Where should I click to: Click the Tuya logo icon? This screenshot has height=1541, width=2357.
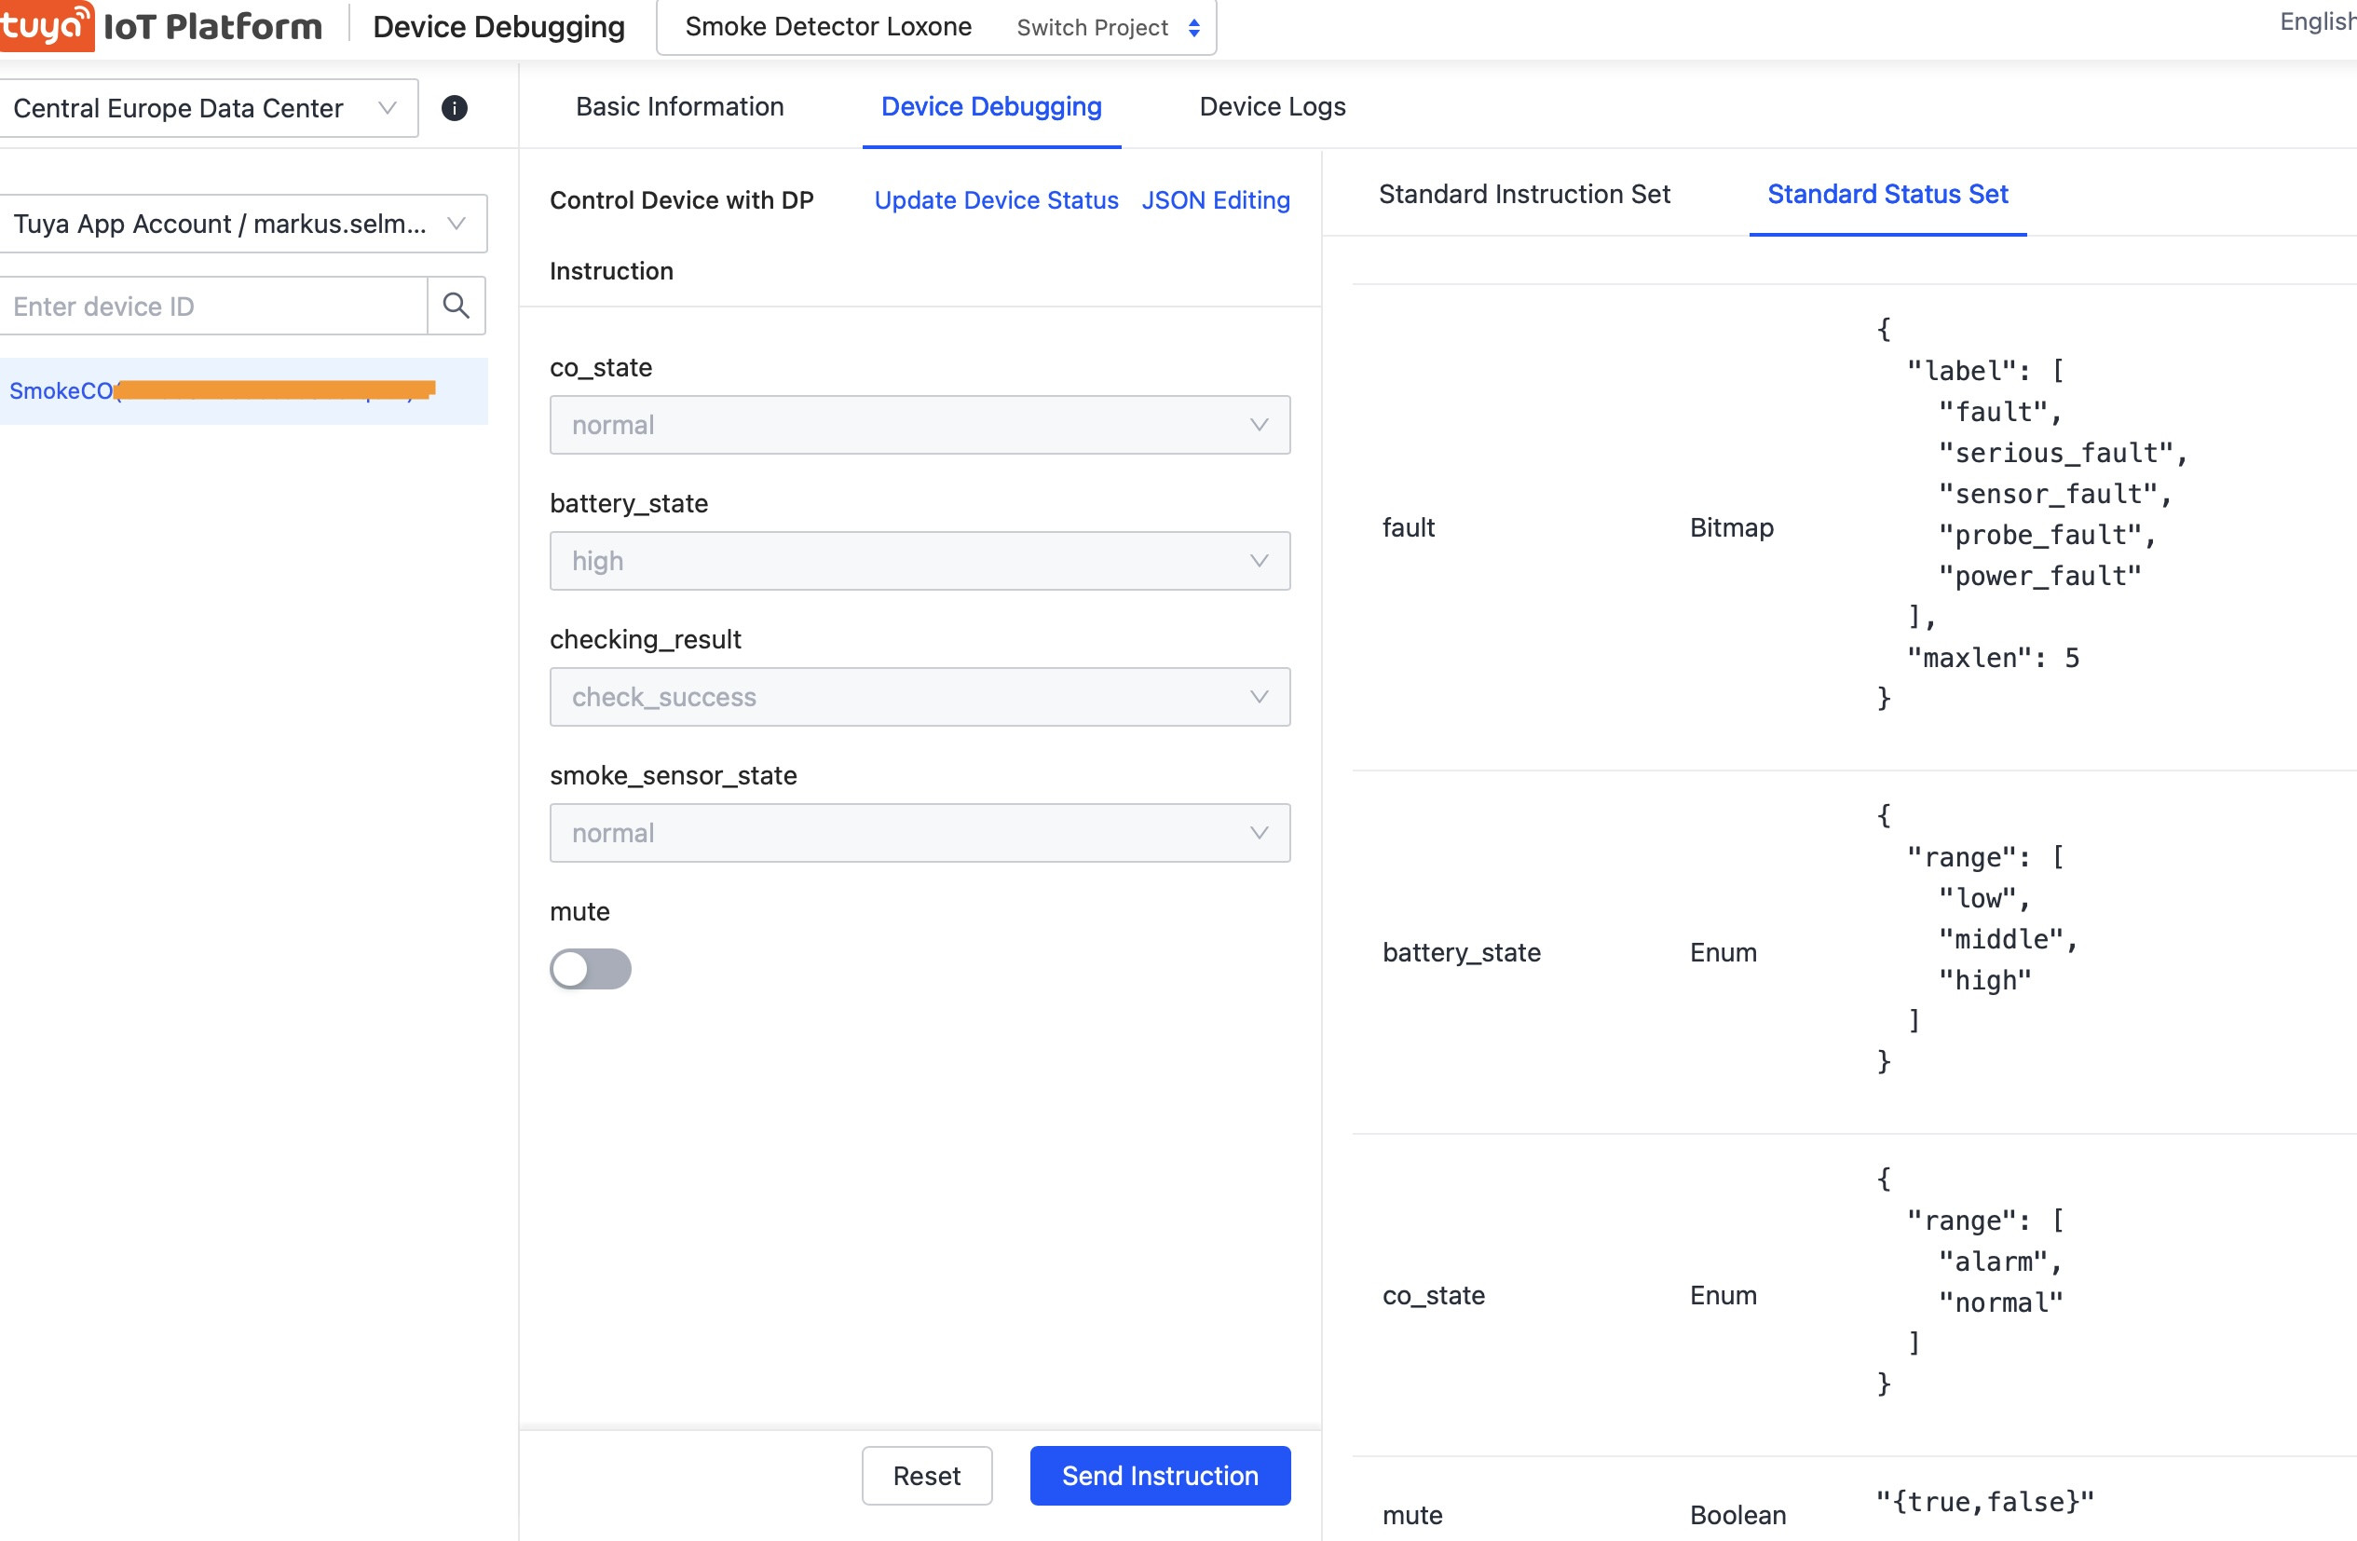click(46, 25)
